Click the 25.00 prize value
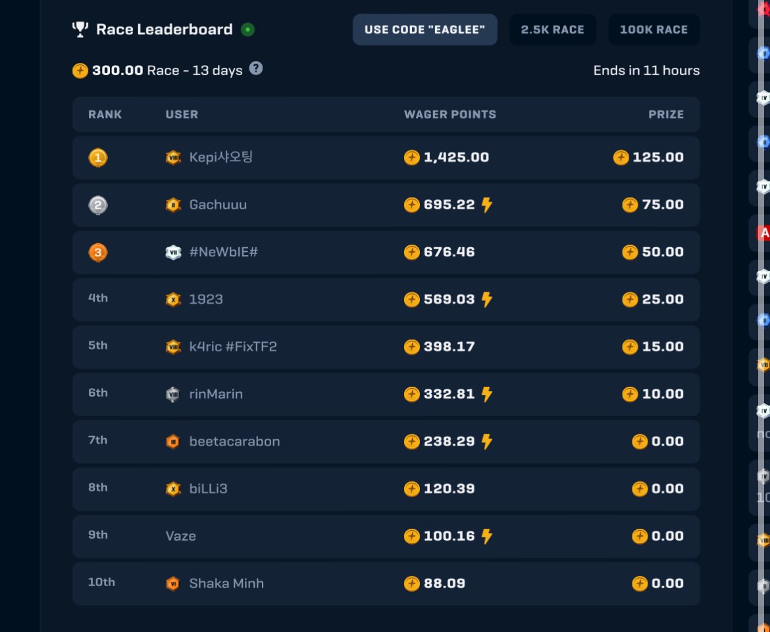This screenshot has width=770, height=632. pos(663,299)
